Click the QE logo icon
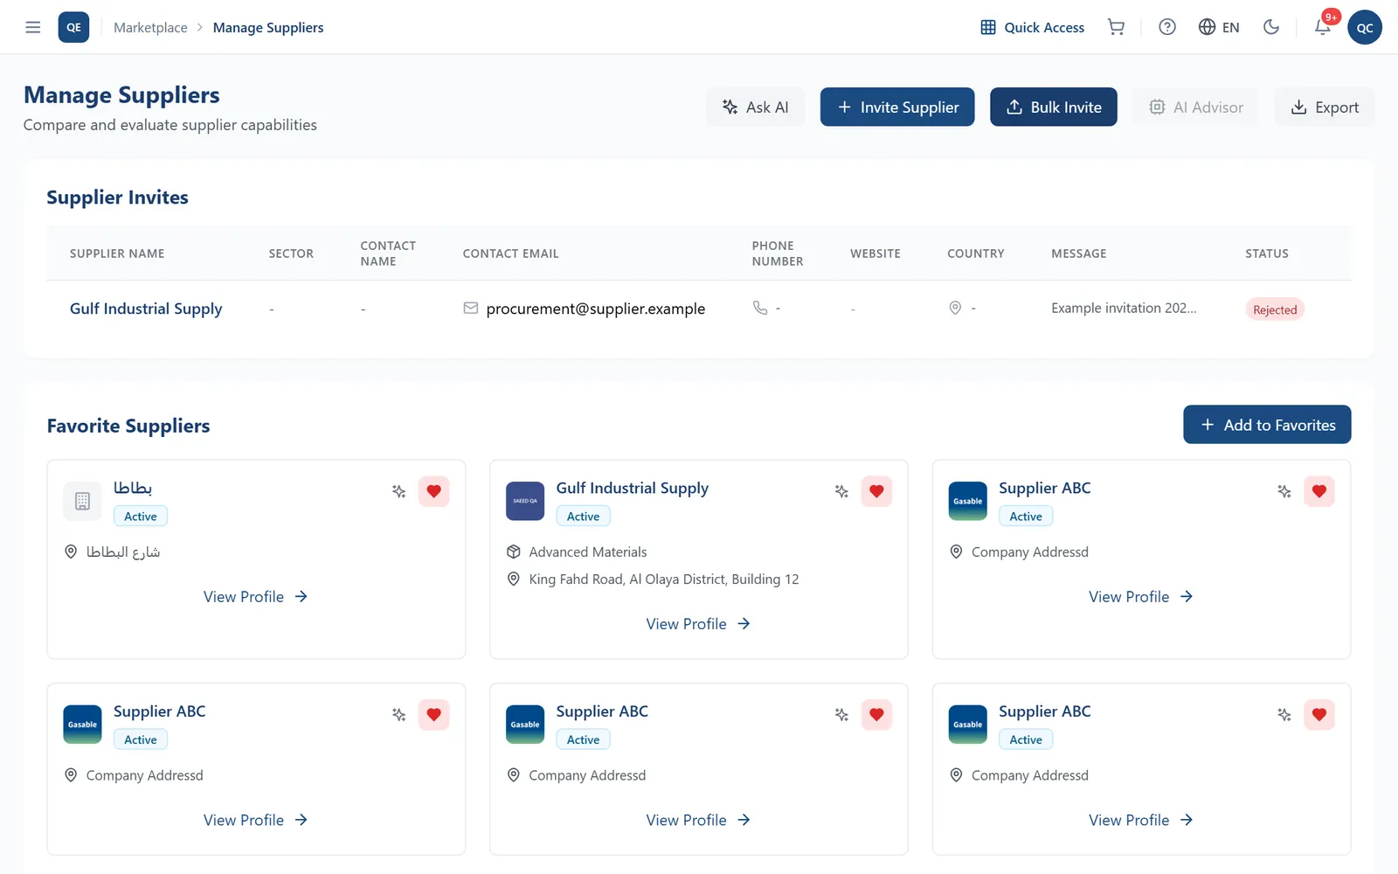1398x874 pixels. pos(73,27)
